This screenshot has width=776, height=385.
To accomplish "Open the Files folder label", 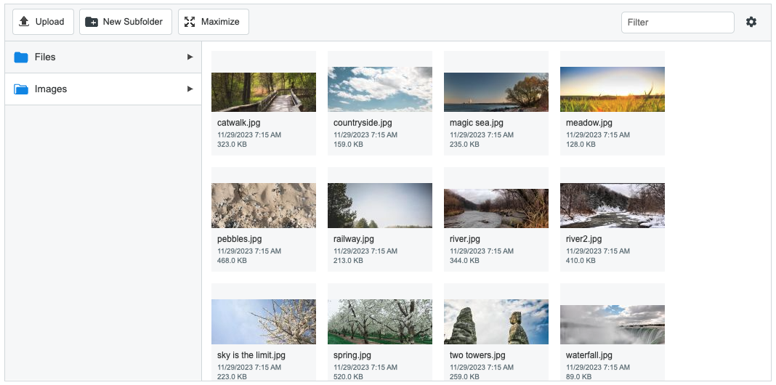I will click(45, 57).
